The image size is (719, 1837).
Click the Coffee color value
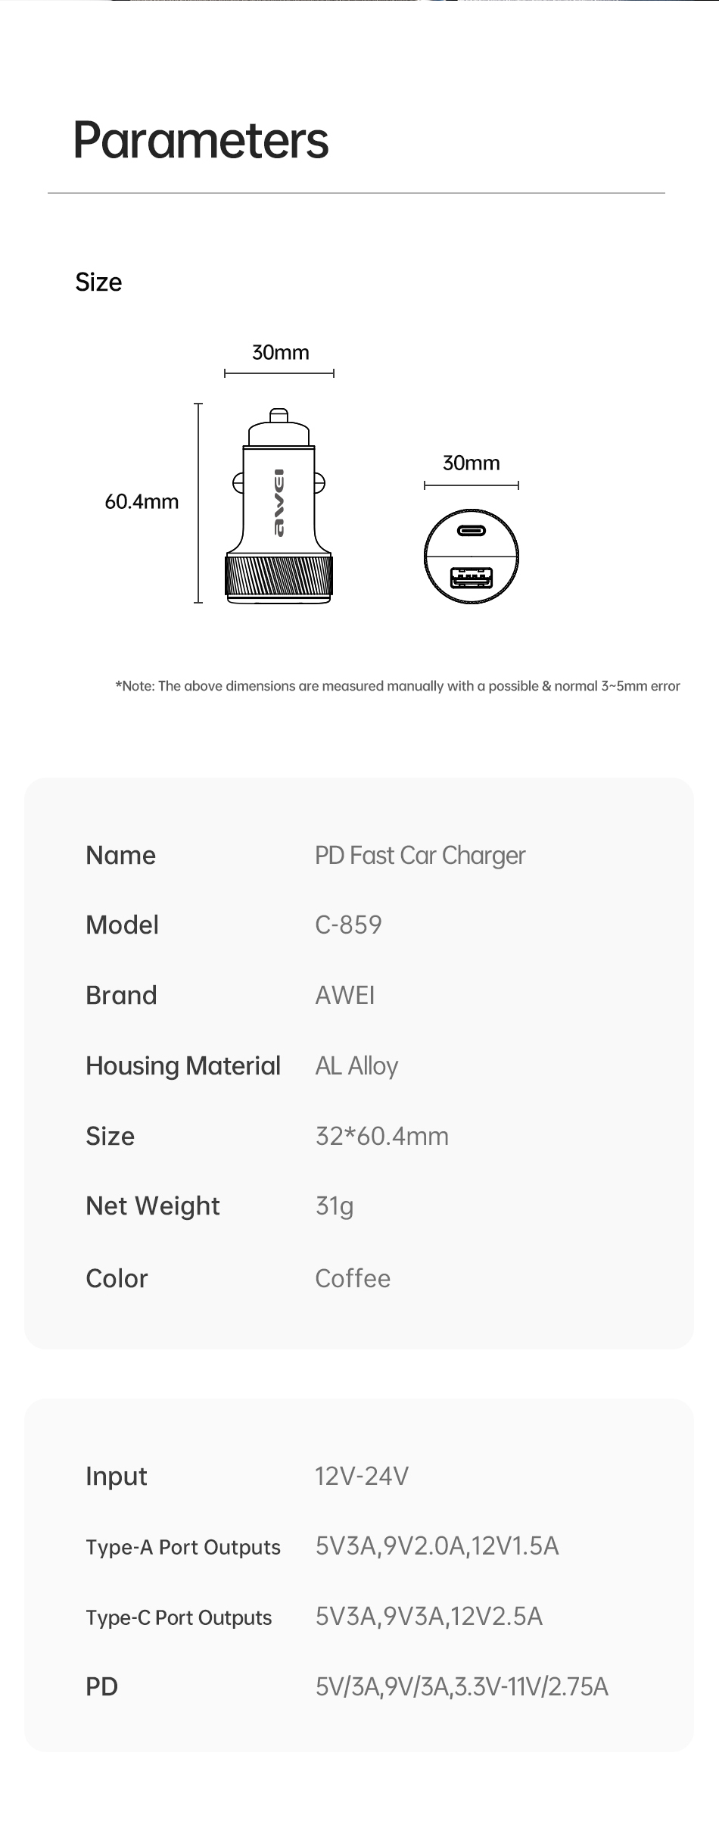click(x=353, y=1278)
